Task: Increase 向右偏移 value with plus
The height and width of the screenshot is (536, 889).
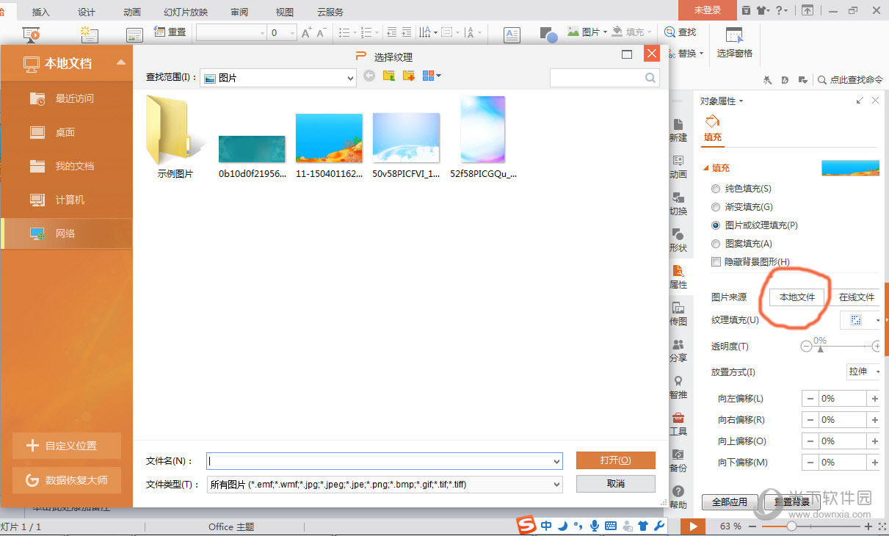Action: click(874, 420)
